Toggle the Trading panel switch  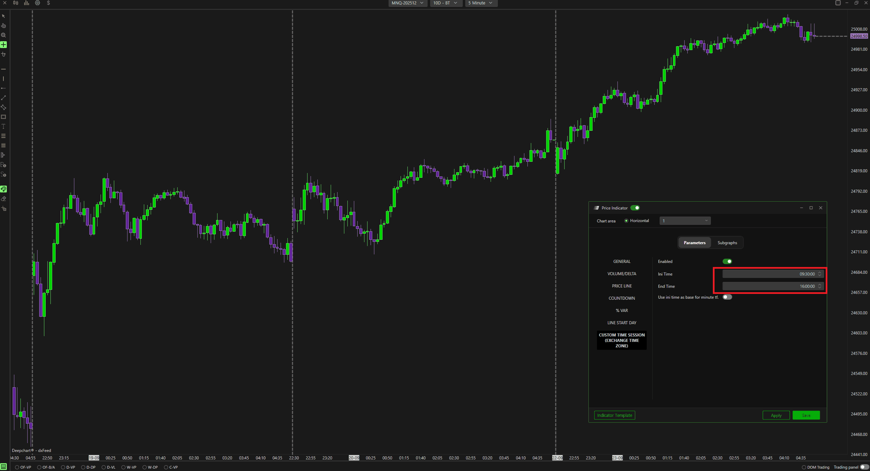(864, 467)
